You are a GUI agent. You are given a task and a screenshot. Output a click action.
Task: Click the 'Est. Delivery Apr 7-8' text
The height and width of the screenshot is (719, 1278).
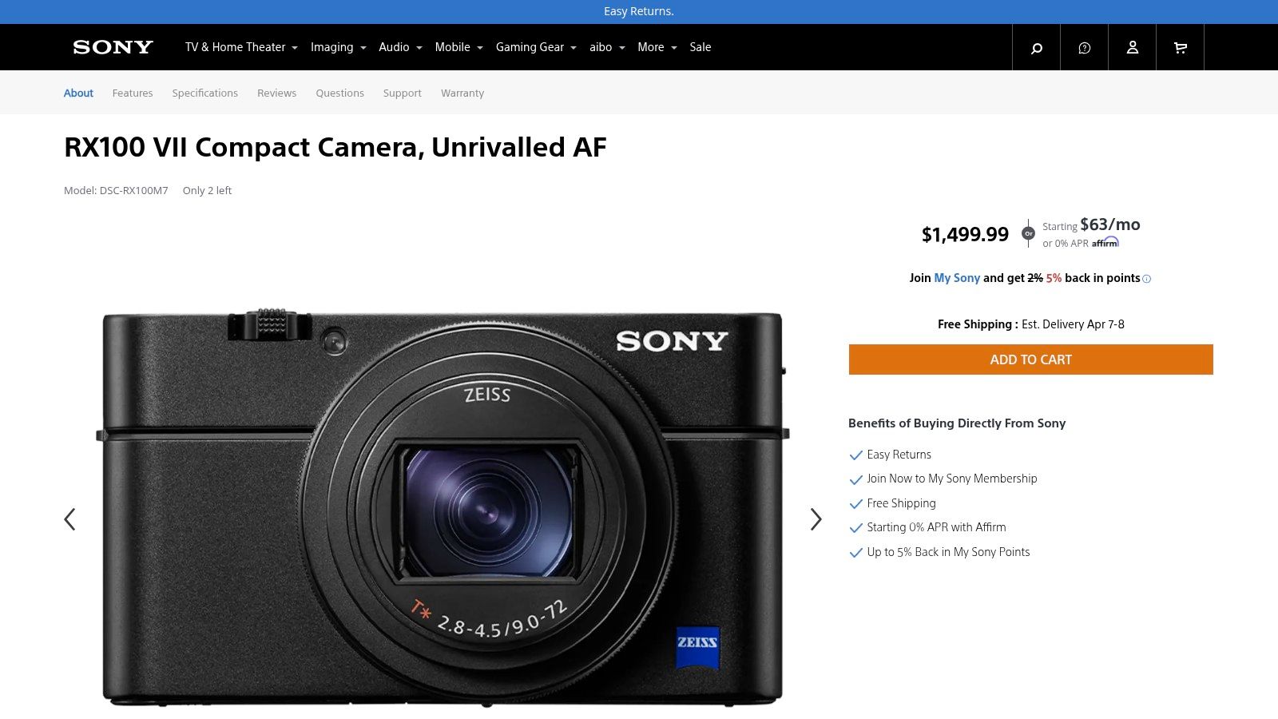[1073, 324]
